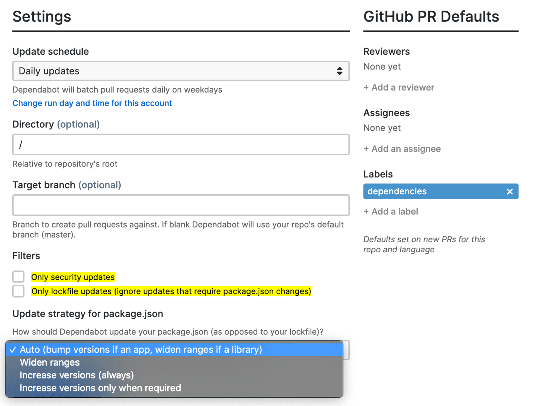Screen dimensions: 536x406
Task: Add a label to PR defaults
Action: pyautogui.click(x=391, y=211)
